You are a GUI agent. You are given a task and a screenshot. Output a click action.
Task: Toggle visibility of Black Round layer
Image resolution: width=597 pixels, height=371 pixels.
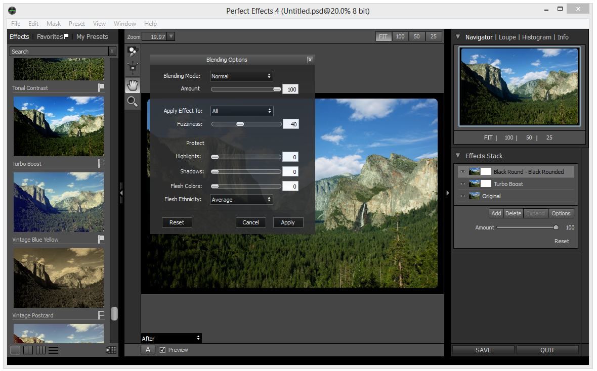pyautogui.click(x=462, y=172)
